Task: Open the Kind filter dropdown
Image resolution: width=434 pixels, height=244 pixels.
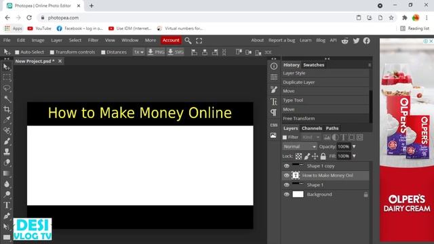Action: coord(311,137)
